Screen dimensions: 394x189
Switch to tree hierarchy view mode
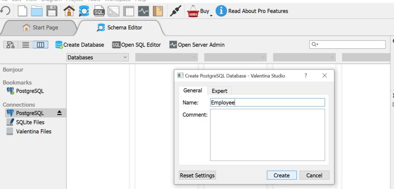[x=11, y=45]
